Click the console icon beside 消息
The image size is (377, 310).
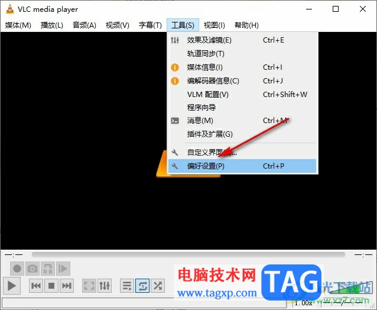tap(175, 121)
